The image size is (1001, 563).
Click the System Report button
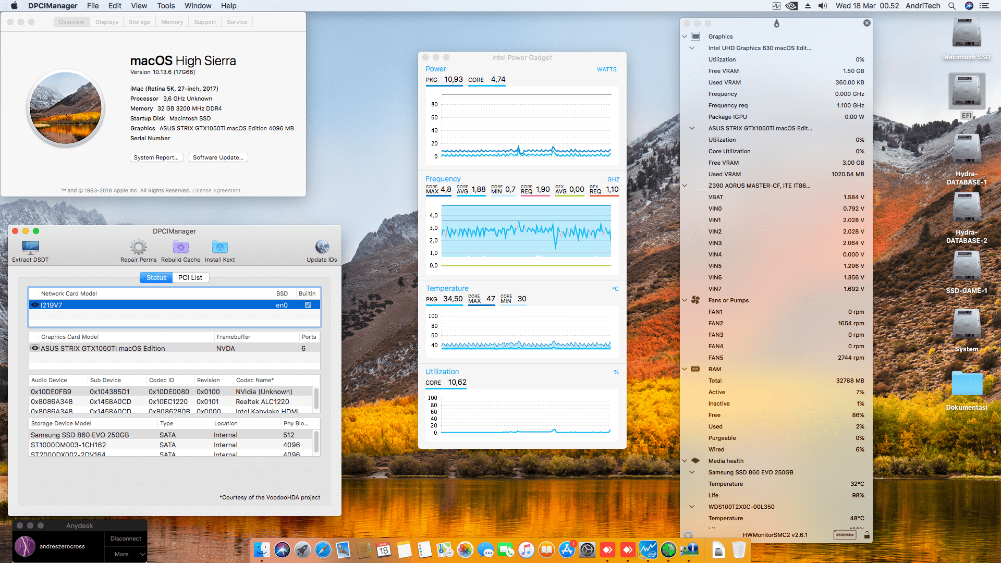[156, 157]
